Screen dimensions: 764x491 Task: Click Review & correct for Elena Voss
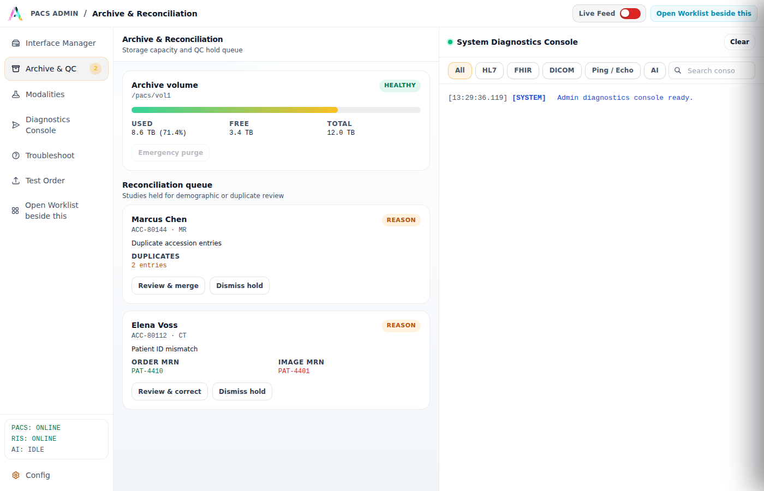coord(170,392)
